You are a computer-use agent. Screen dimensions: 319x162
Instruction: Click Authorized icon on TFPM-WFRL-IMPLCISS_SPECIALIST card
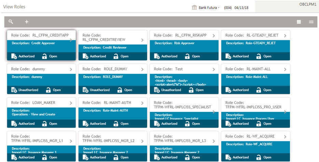157,124
